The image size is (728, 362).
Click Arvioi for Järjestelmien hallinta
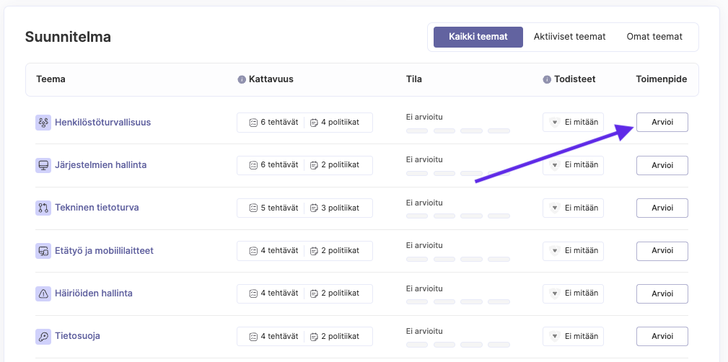click(662, 165)
